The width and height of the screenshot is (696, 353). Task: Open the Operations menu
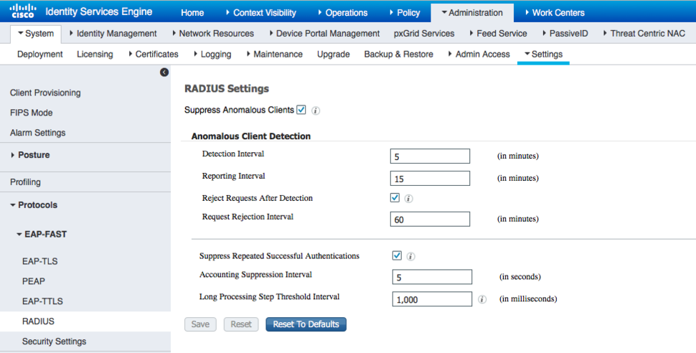tap(343, 13)
